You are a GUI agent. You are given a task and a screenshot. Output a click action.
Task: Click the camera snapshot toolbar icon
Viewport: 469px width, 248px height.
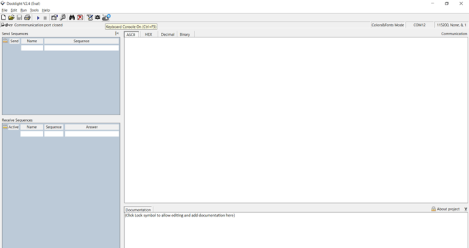click(x=97, y=18)
